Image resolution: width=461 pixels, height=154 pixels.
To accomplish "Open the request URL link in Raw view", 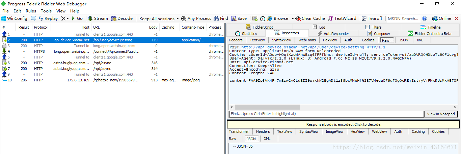I will (x=313, y=47).
